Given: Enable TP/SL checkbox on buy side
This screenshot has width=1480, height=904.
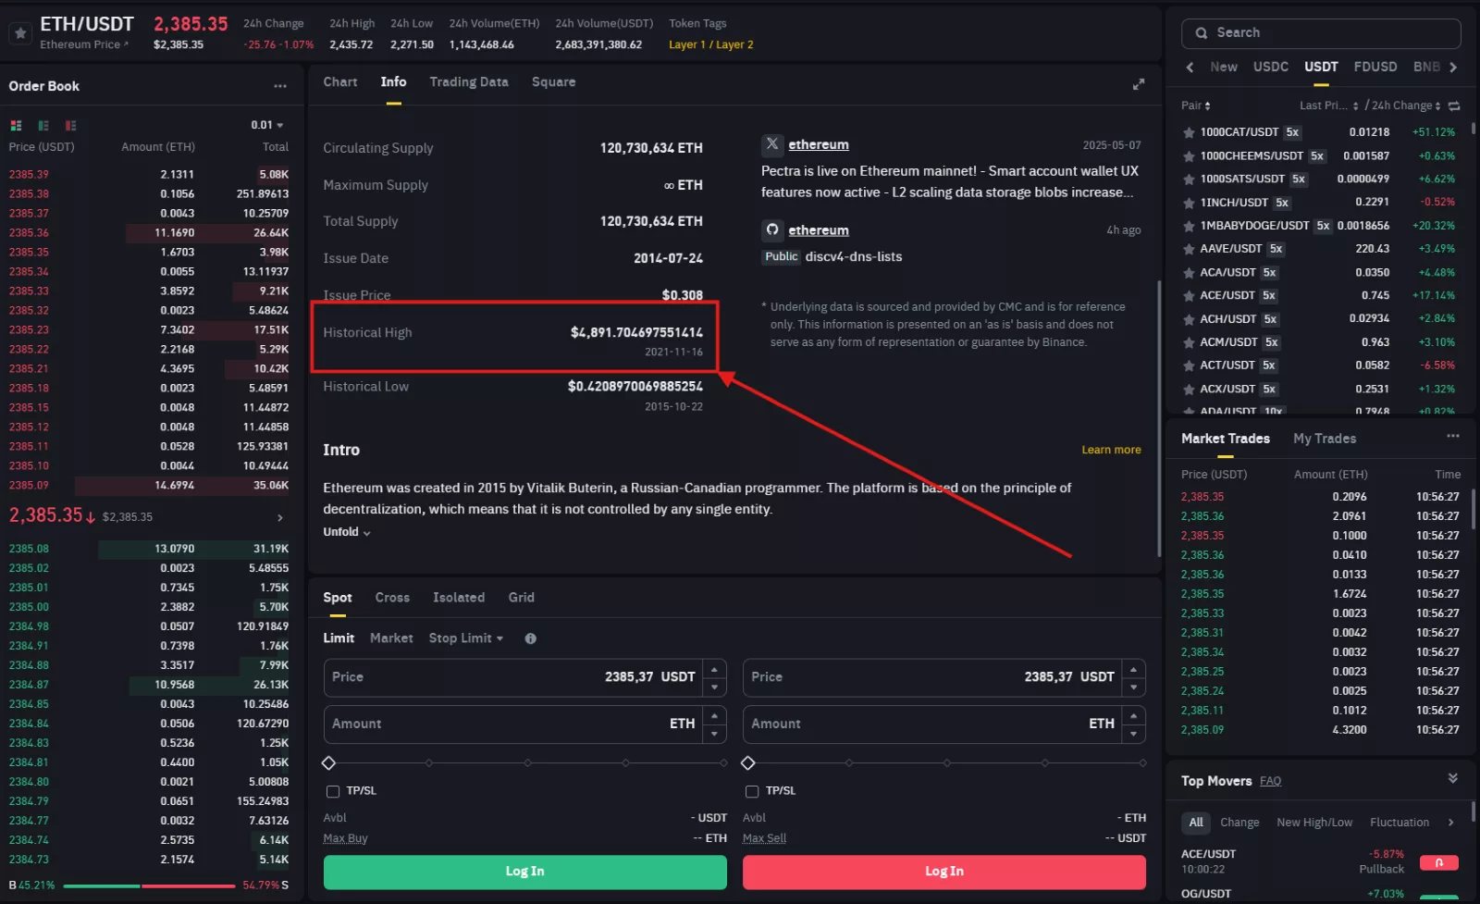Looking at the screenshot, I should 333,791.
